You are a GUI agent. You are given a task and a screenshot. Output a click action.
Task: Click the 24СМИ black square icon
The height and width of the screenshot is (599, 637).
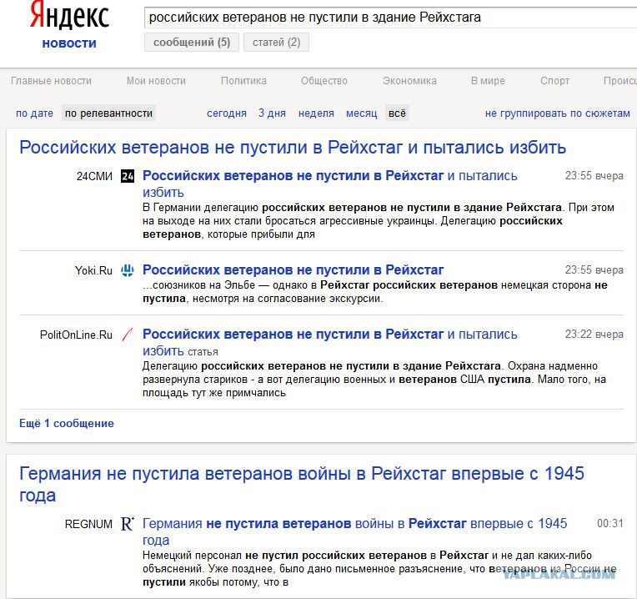[x=128, y=176]
